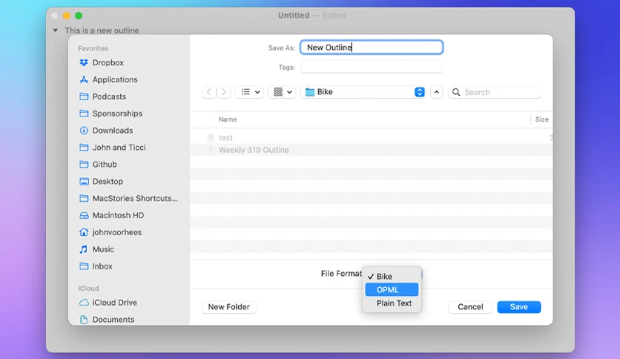The image size is (620, 359).
Task: Open the Bike folder location popup
Action: tap(363, 92)
